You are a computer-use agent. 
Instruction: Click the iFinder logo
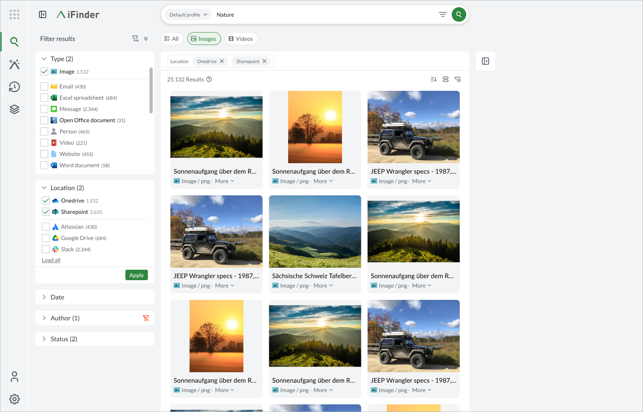click(78, 14)
